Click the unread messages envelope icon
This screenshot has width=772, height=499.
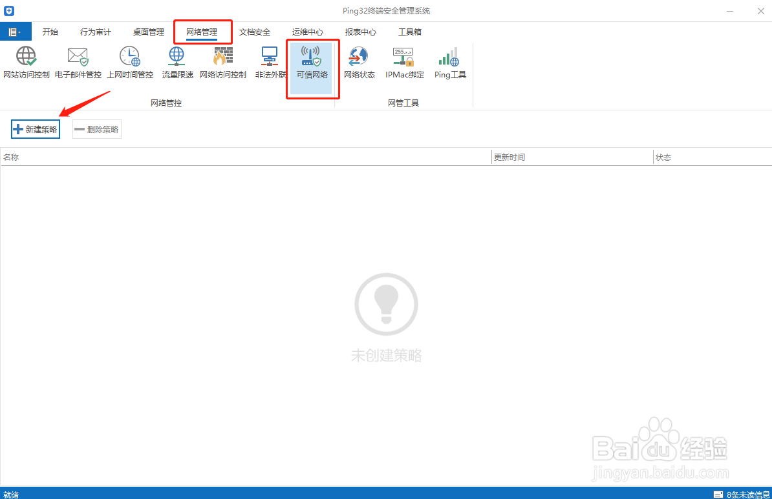718,494
